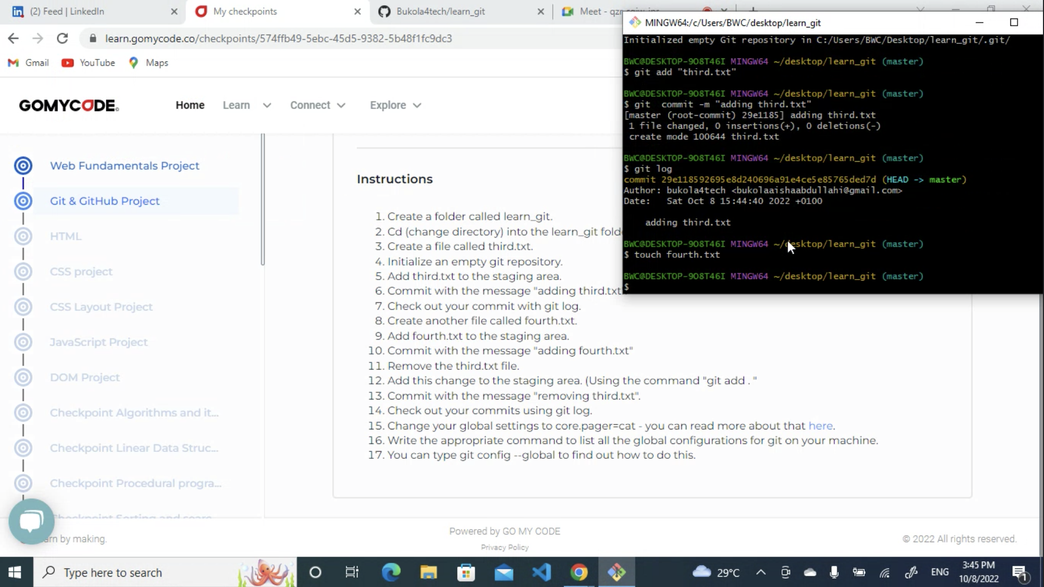Switch to the Bukola4tech/learn_git tab
The height and width of the screenshot is (587, 1044).
(440, 11)
